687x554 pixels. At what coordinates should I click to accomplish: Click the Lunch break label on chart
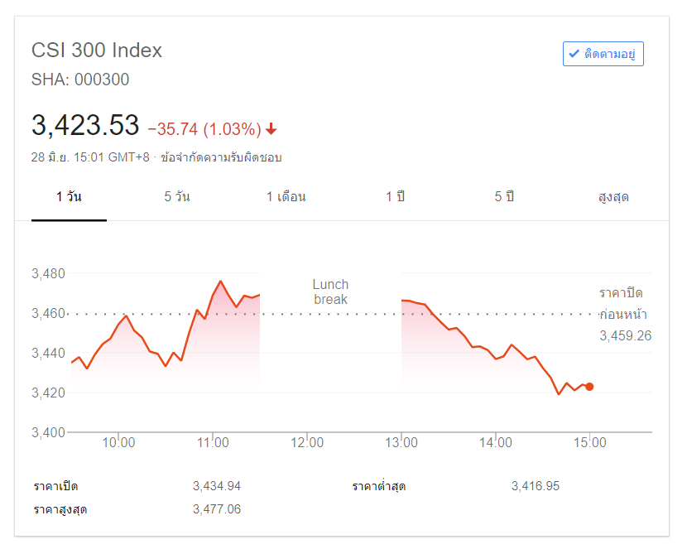pyautogui.click(x=331, y=291)
